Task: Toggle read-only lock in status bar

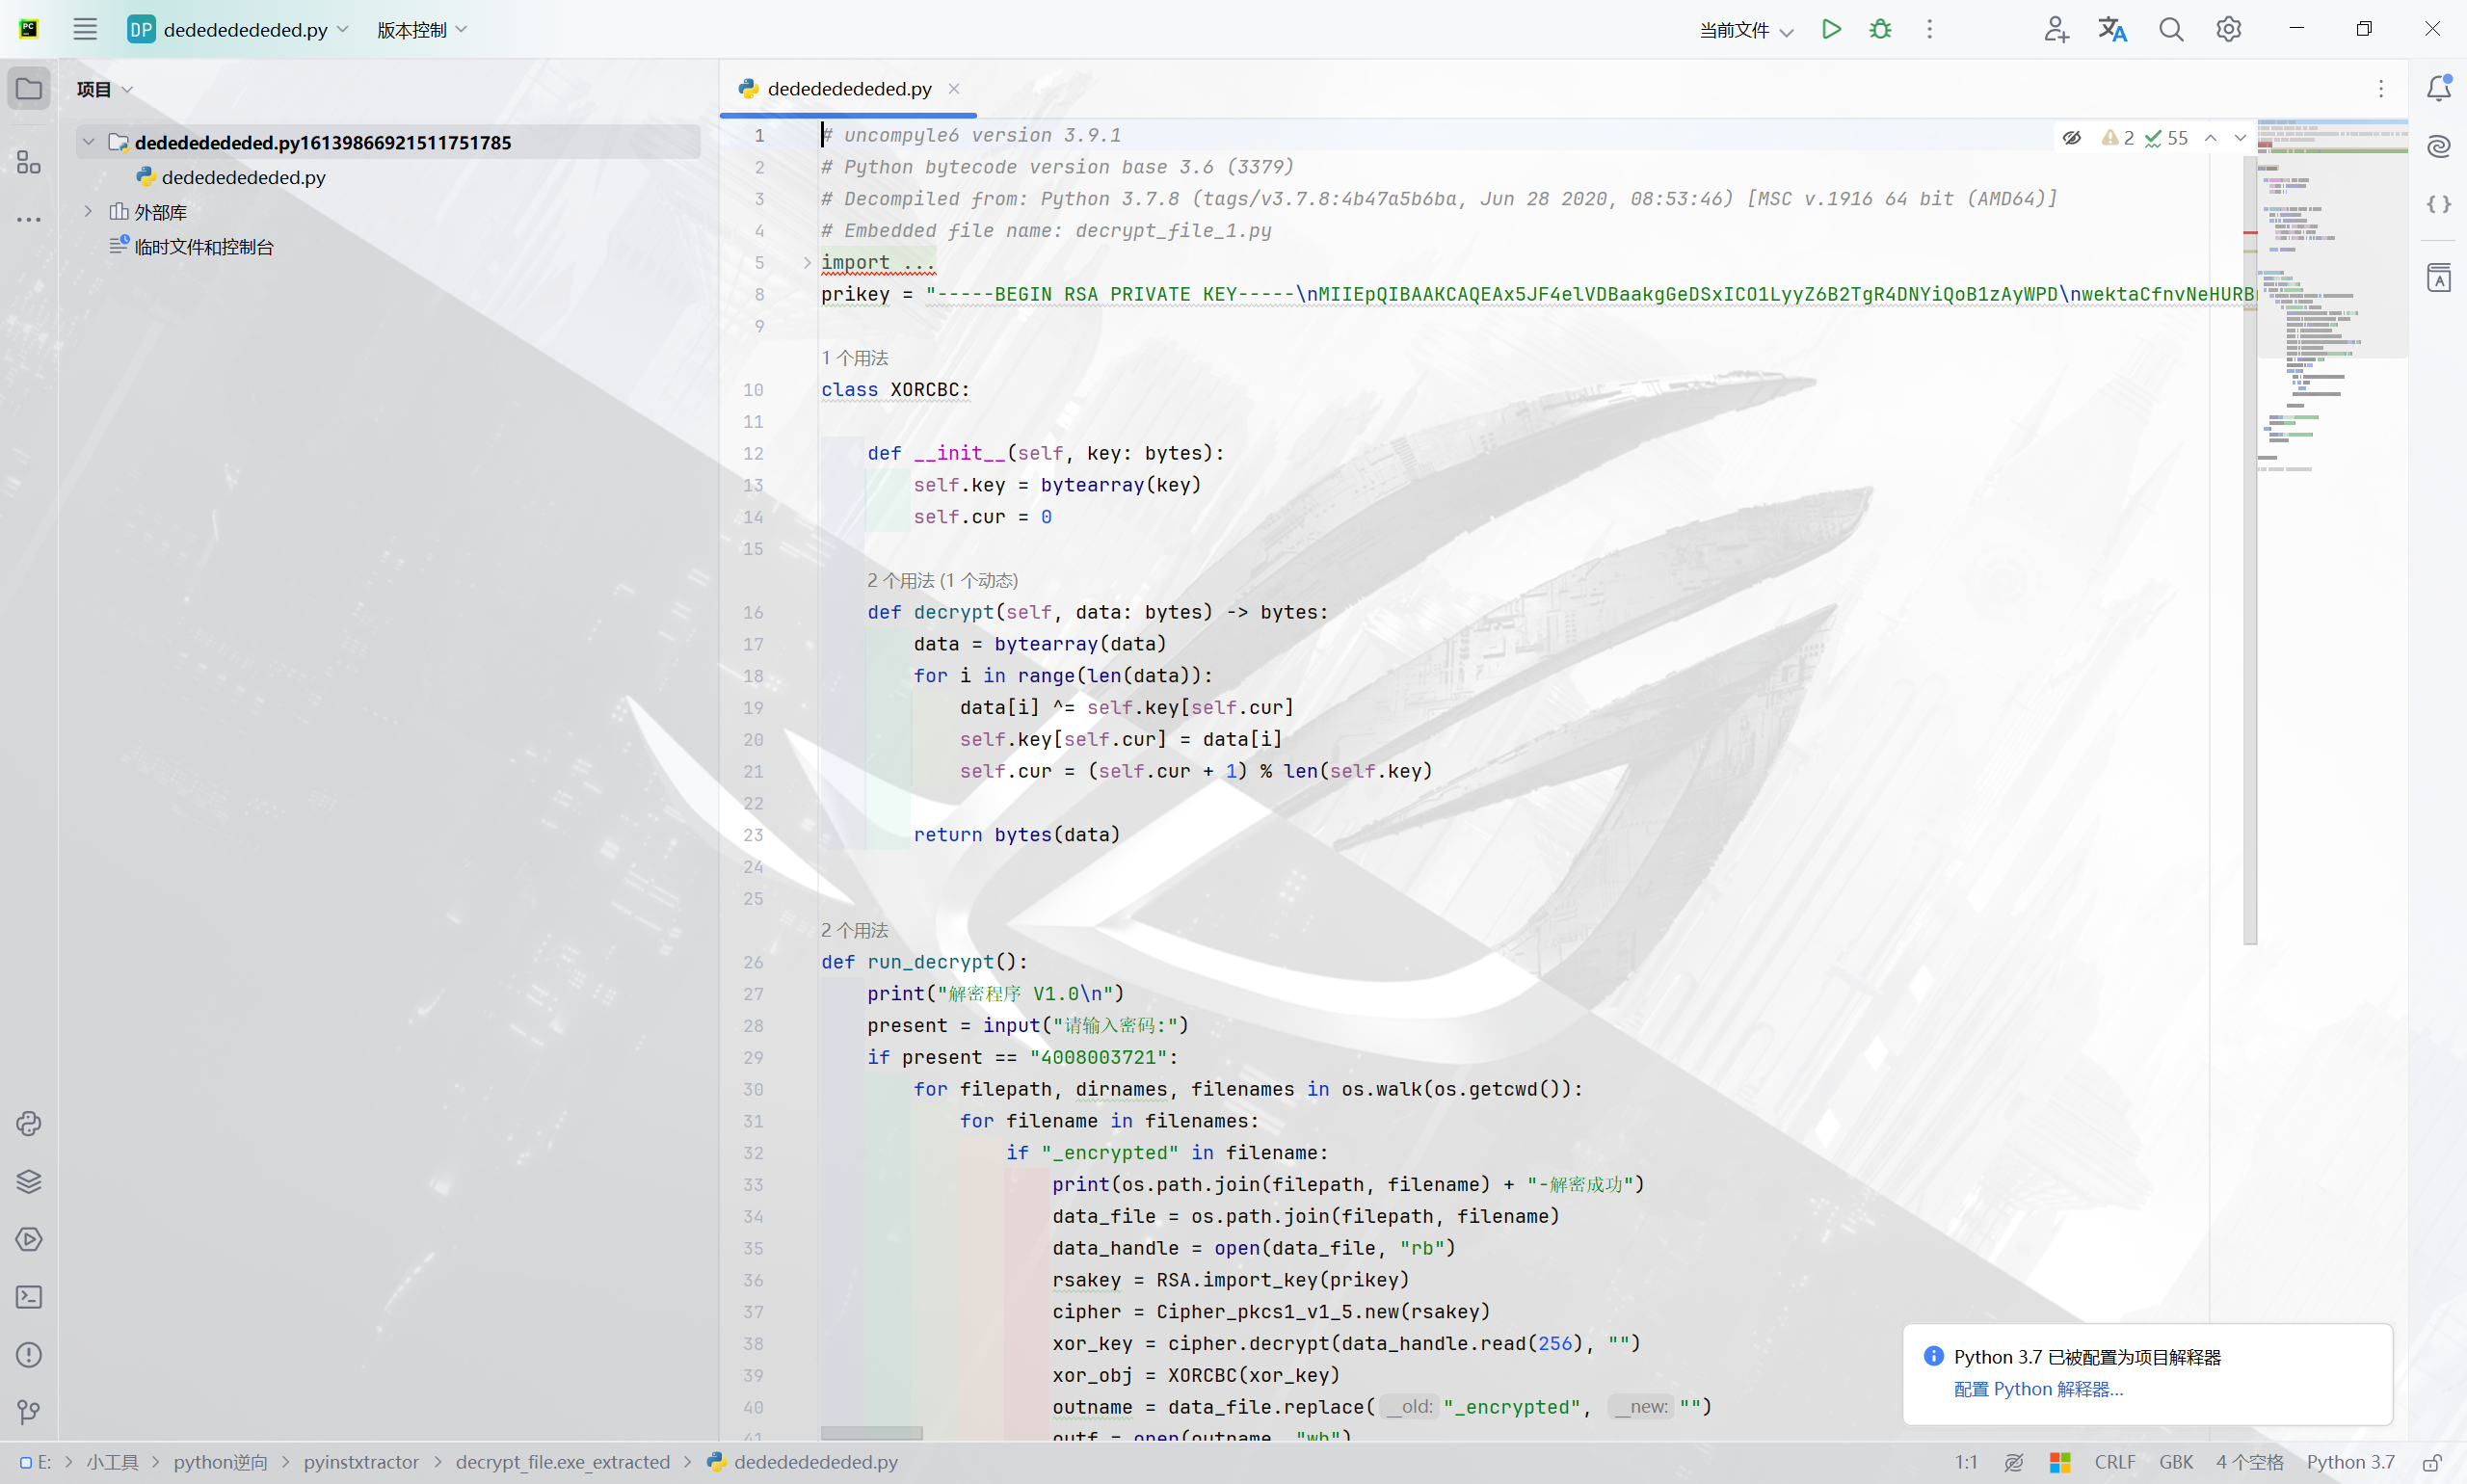Action: coord(2432,1462)
